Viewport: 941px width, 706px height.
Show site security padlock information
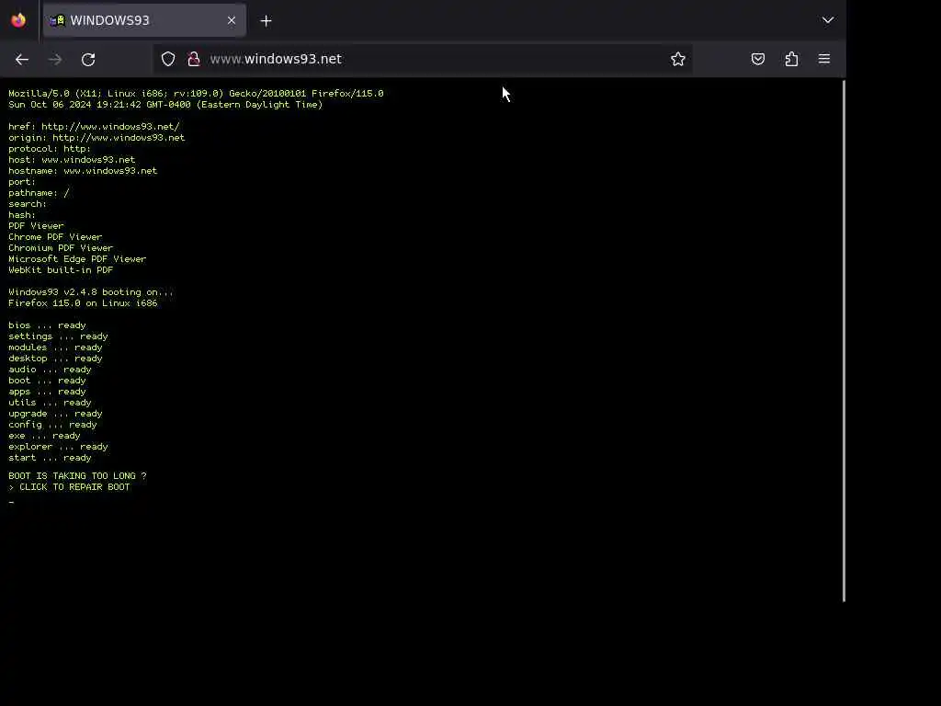193,59
